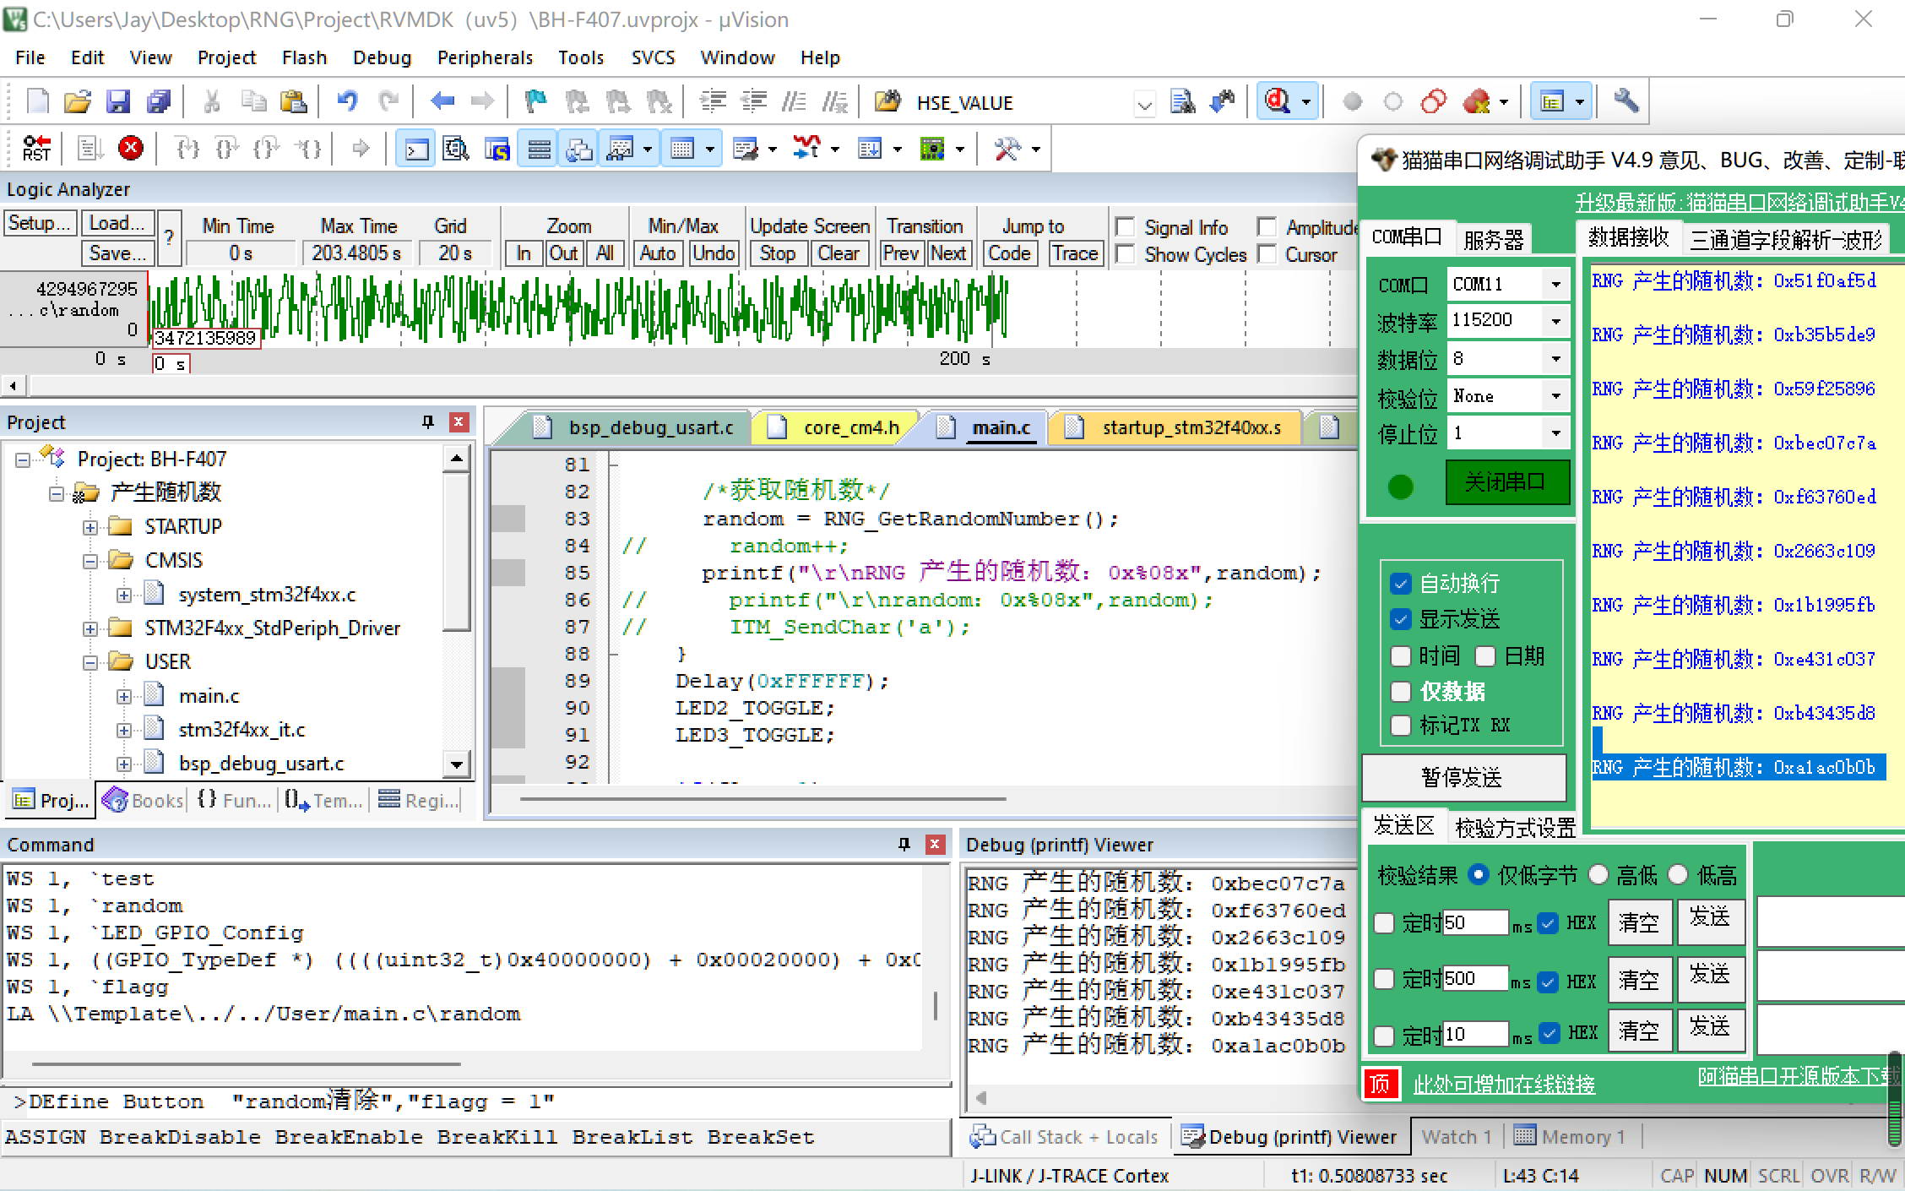The image size is (1905, 1191).
Task: Expand the STARTUP folder in project tree
Action: [x=90, y=527]
